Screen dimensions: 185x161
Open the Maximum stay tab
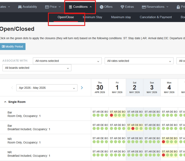coord(121,17)
